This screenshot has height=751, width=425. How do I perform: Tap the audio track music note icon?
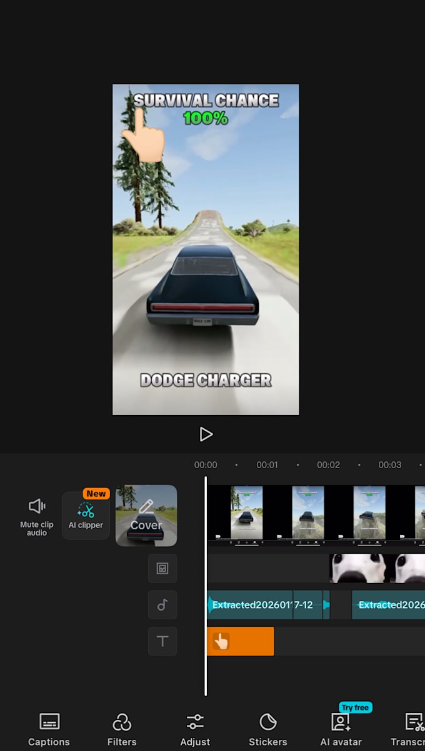[162, 605]
